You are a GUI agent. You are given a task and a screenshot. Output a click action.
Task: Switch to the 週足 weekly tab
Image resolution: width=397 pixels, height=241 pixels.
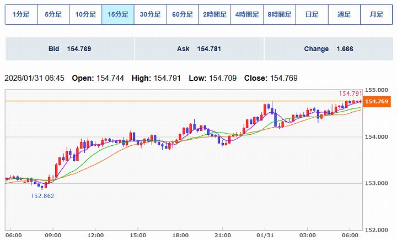point(344,15)
